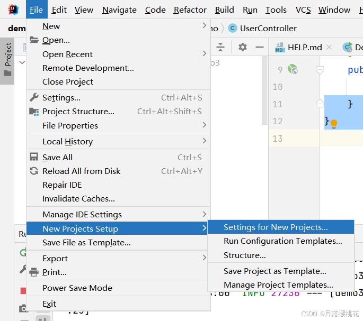Click the rerun icon in Run panel

[x=23, y=252]
